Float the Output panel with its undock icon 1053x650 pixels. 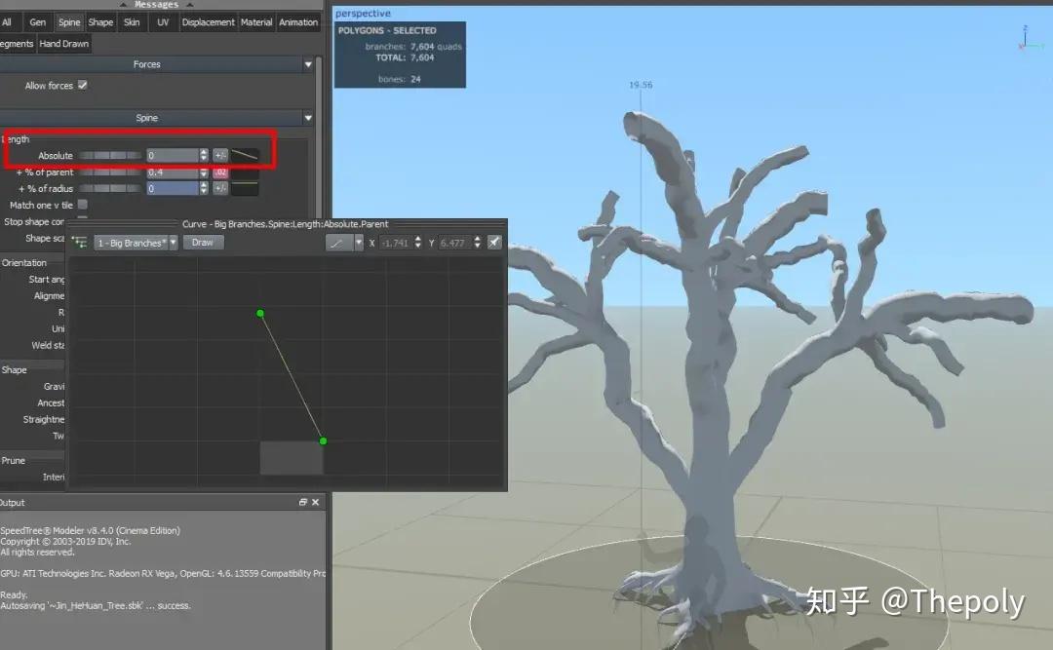[303, 502]
